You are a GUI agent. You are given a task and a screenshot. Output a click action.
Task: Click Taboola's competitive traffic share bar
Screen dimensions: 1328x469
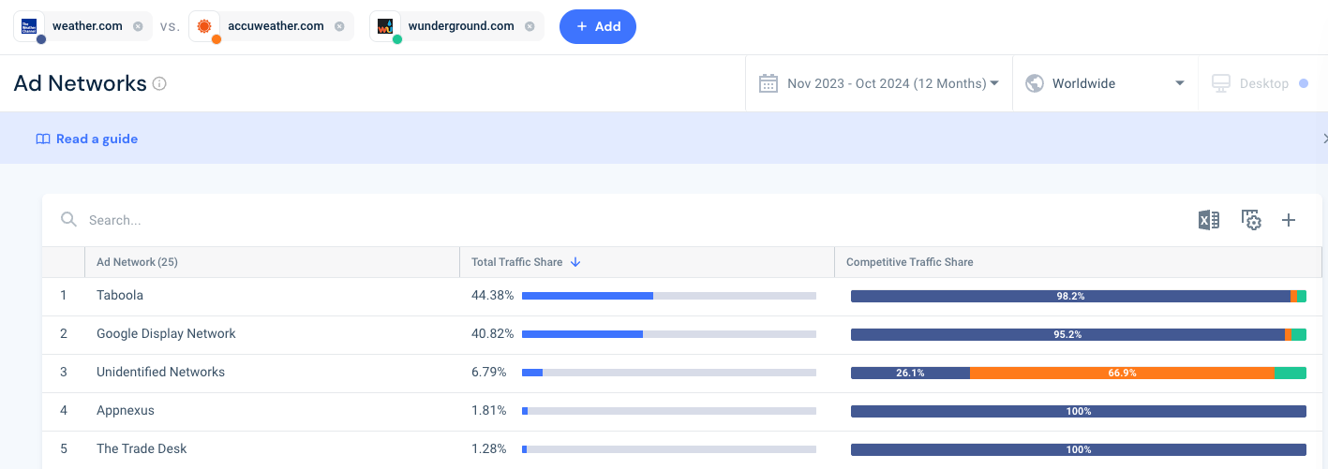click(1078, 296)
